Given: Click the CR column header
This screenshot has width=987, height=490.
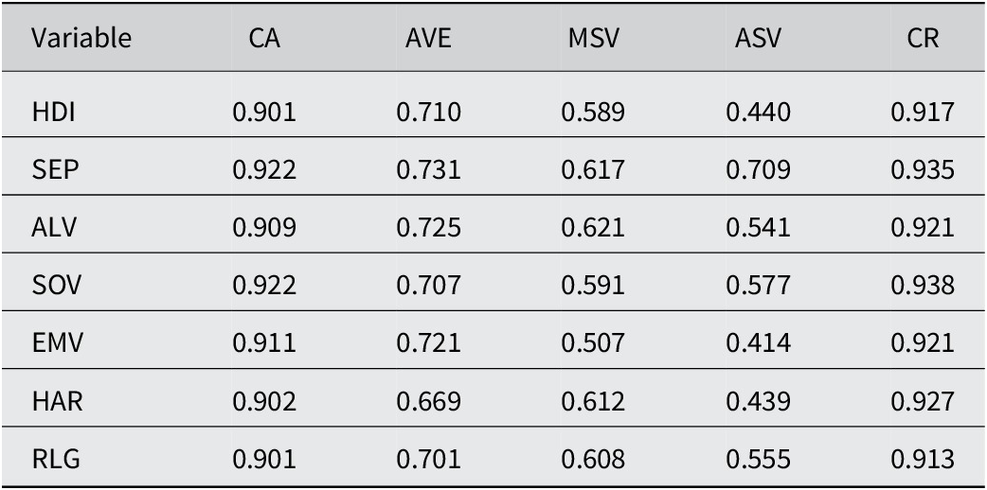Looking at the screenshot, I should (x=923, y=39).
